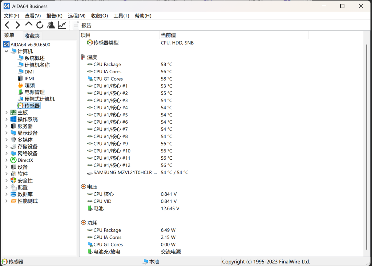
Task: Click the forward navigation arrow in toolbar
Action: coord(17,25)
